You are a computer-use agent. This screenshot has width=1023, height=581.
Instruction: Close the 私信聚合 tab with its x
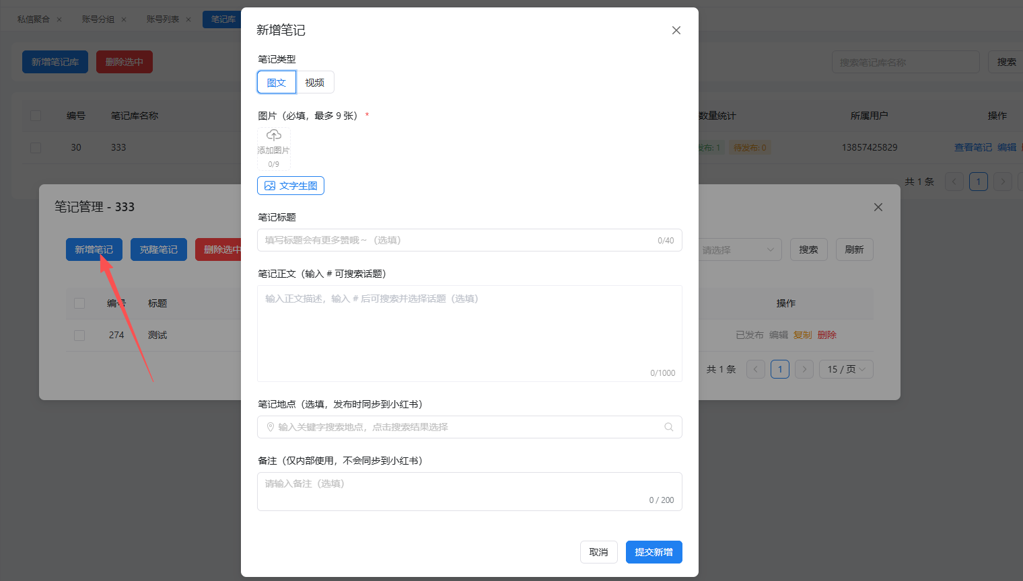(x=59, y=20)
